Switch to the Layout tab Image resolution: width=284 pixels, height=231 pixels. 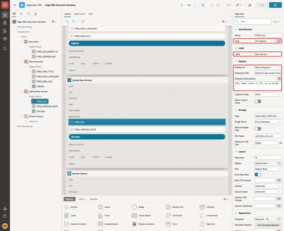[x=67, y=14]
